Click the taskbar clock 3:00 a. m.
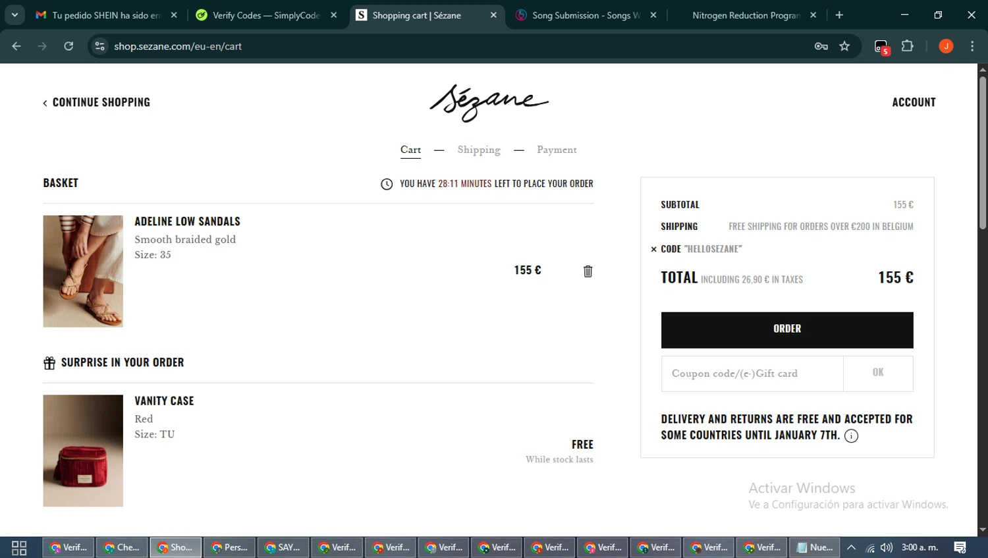The image size is (988, 558). click(919, 547)
